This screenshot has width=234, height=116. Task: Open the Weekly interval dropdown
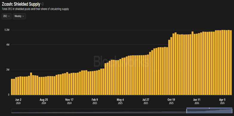(19, 16)
